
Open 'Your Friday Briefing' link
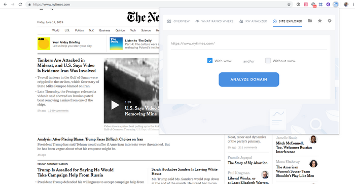coord(66,42)
